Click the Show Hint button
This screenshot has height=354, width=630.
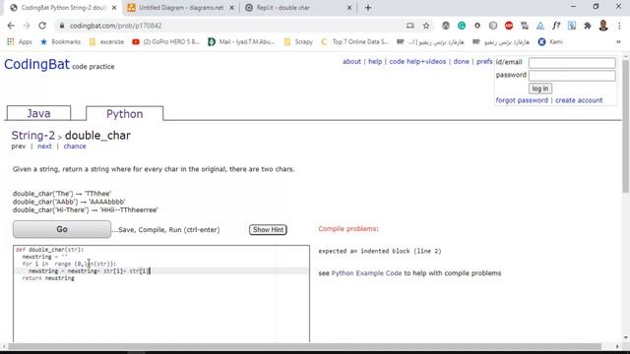[x=268, y=229]
